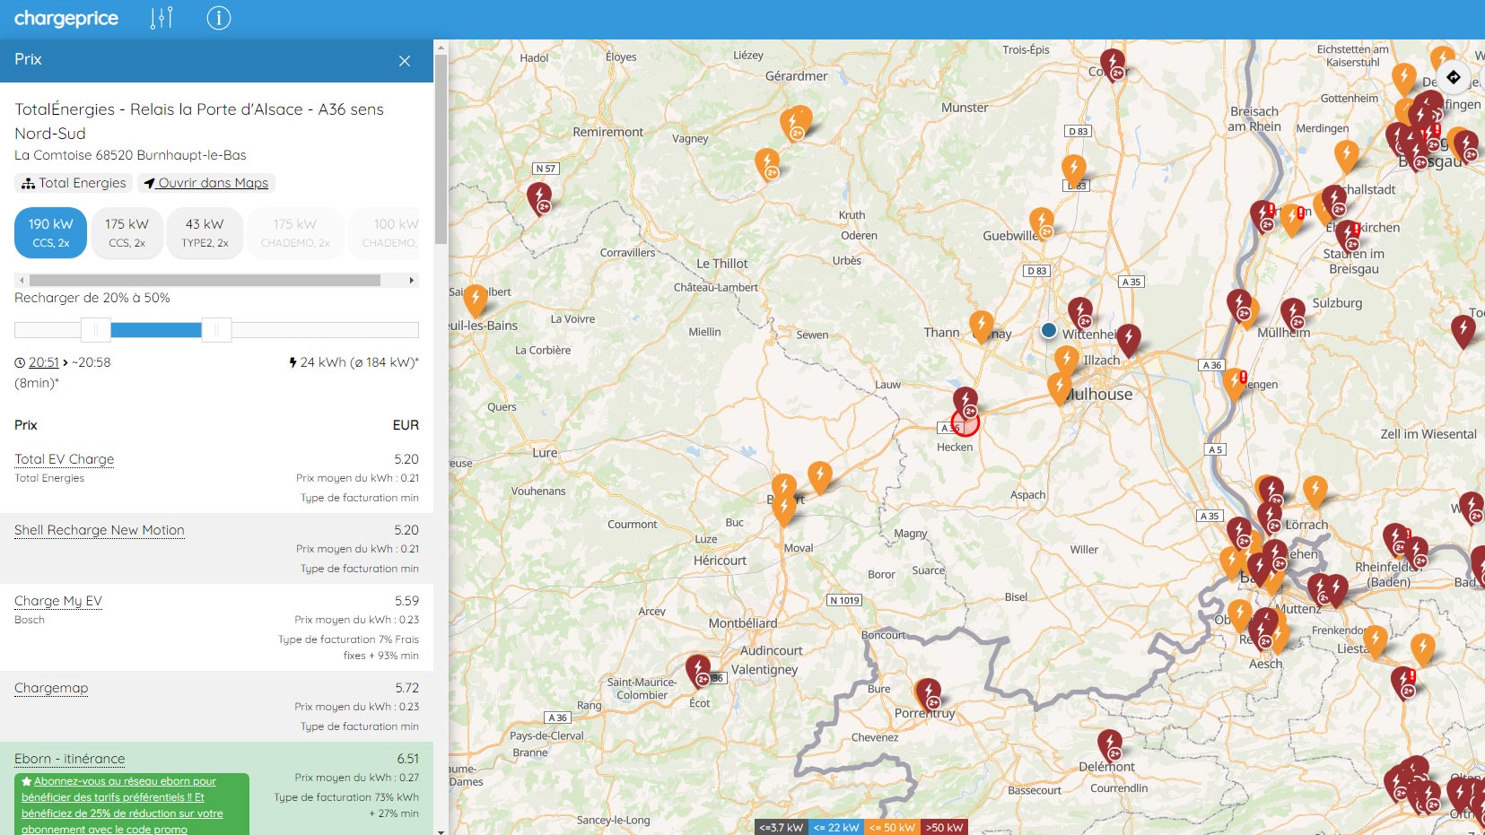Open Total EV Charge tariff link
This screenshot has height=835, width=1485.
click(65, 459)
